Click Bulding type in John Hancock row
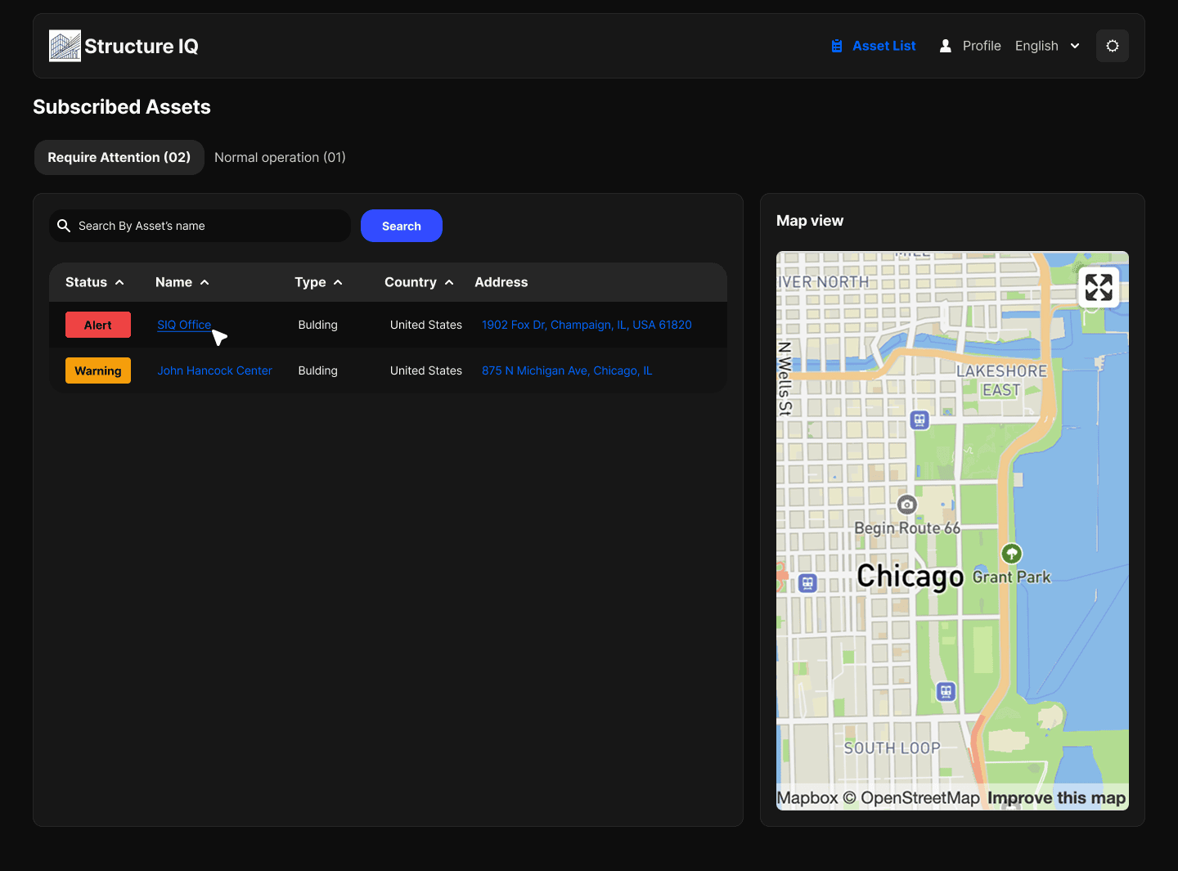This screenshot has width=1178, height=871. point(317,370)
